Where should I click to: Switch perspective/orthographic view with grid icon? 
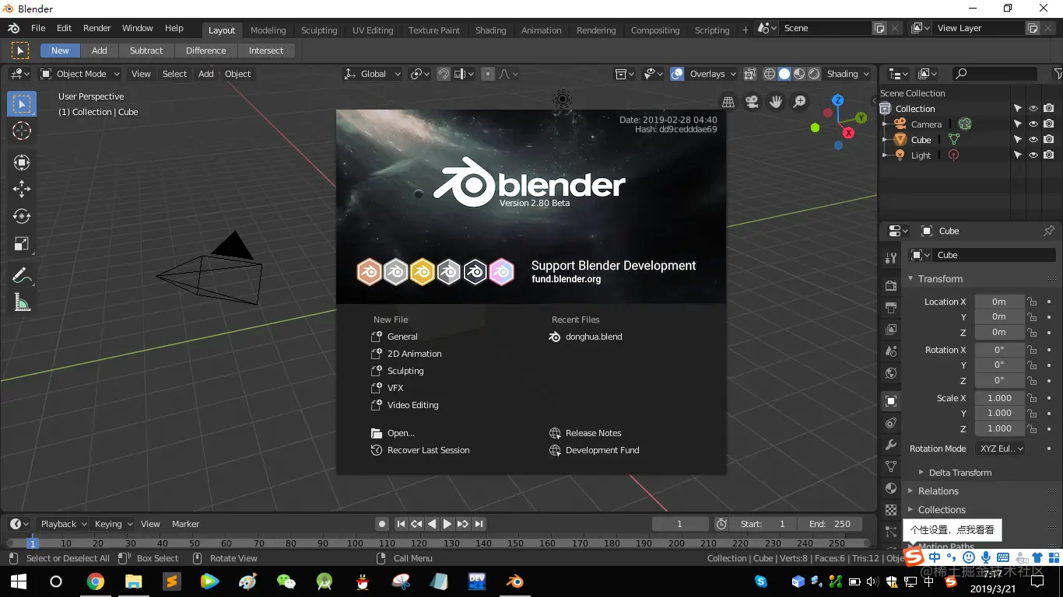728,102
